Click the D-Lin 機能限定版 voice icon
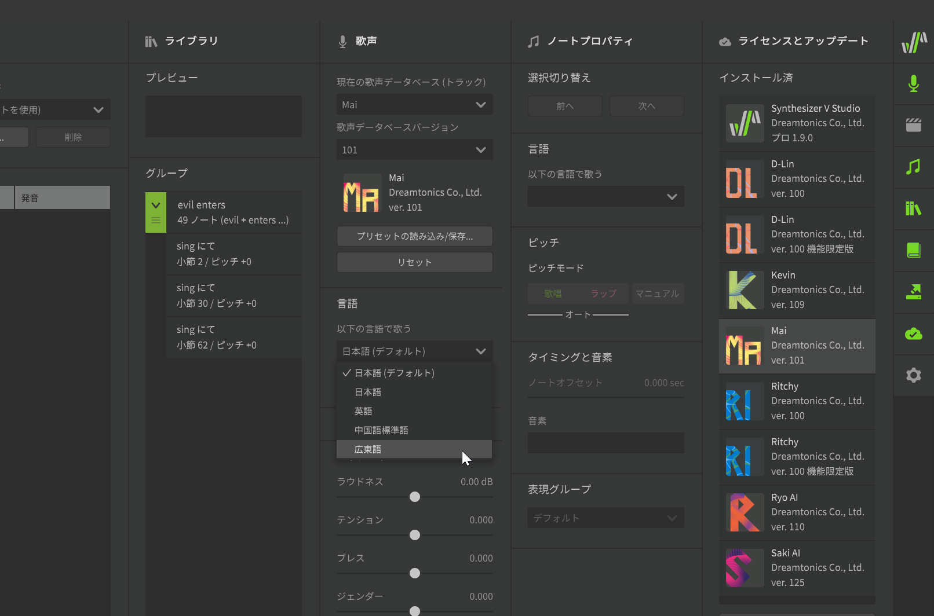934x616 pixels. (745, 234)
